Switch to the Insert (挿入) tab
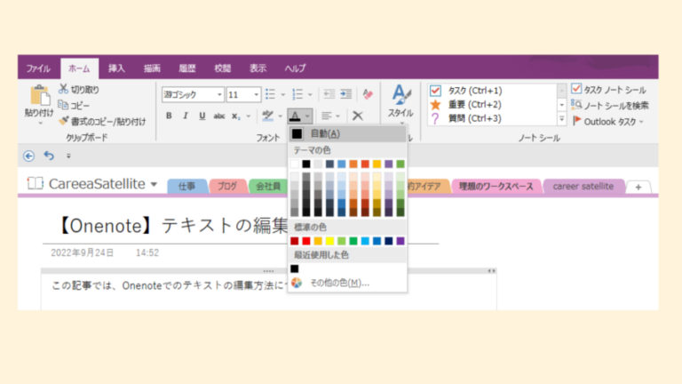 tap(116, 68)
